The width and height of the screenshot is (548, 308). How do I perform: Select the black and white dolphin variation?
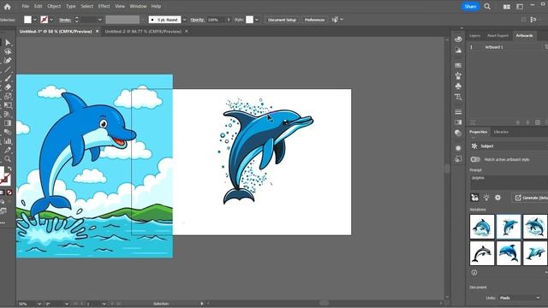tap(482, 253)
